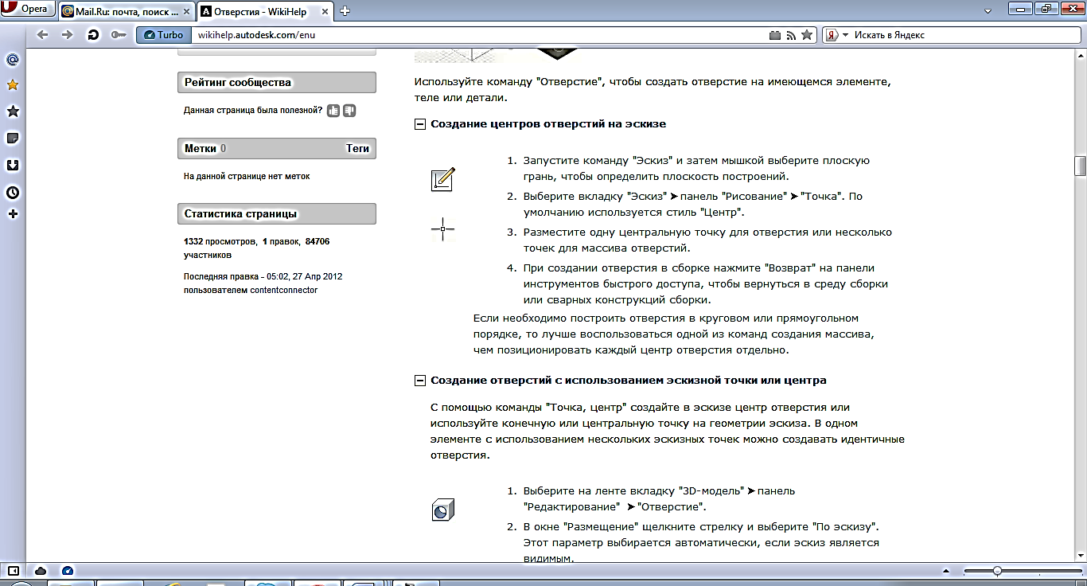Open Mail panel in Opera sidebar
1087x586 pixels.
(x=12, y=60)
